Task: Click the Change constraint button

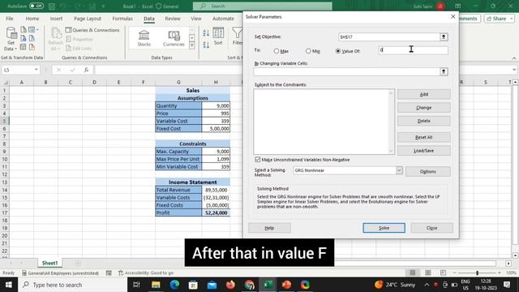Action: 423,108
